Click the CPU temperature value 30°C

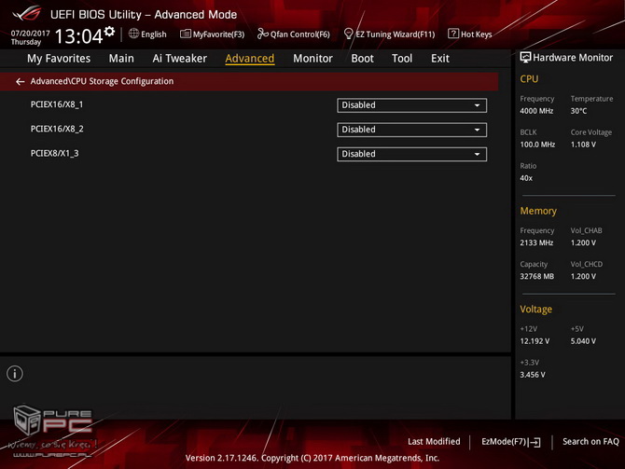578,111
